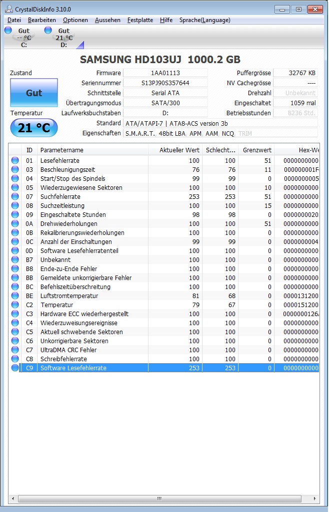Image resolution: width=329 pixels, height=512 pixels.
Task: Select the UltraDMA CRC Fehler parameter name
Action: [x=68, y=350]
